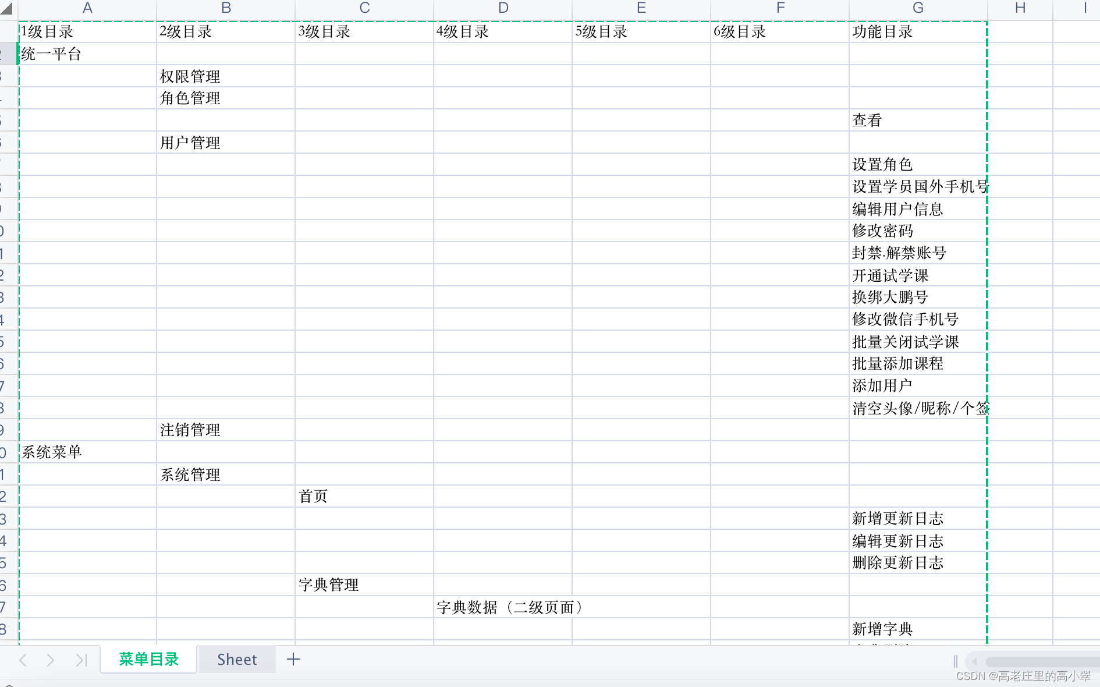Viewport: 1100px width, 687px height.
Task: Select the 修改密码 cell
Action: click(918, 231)
